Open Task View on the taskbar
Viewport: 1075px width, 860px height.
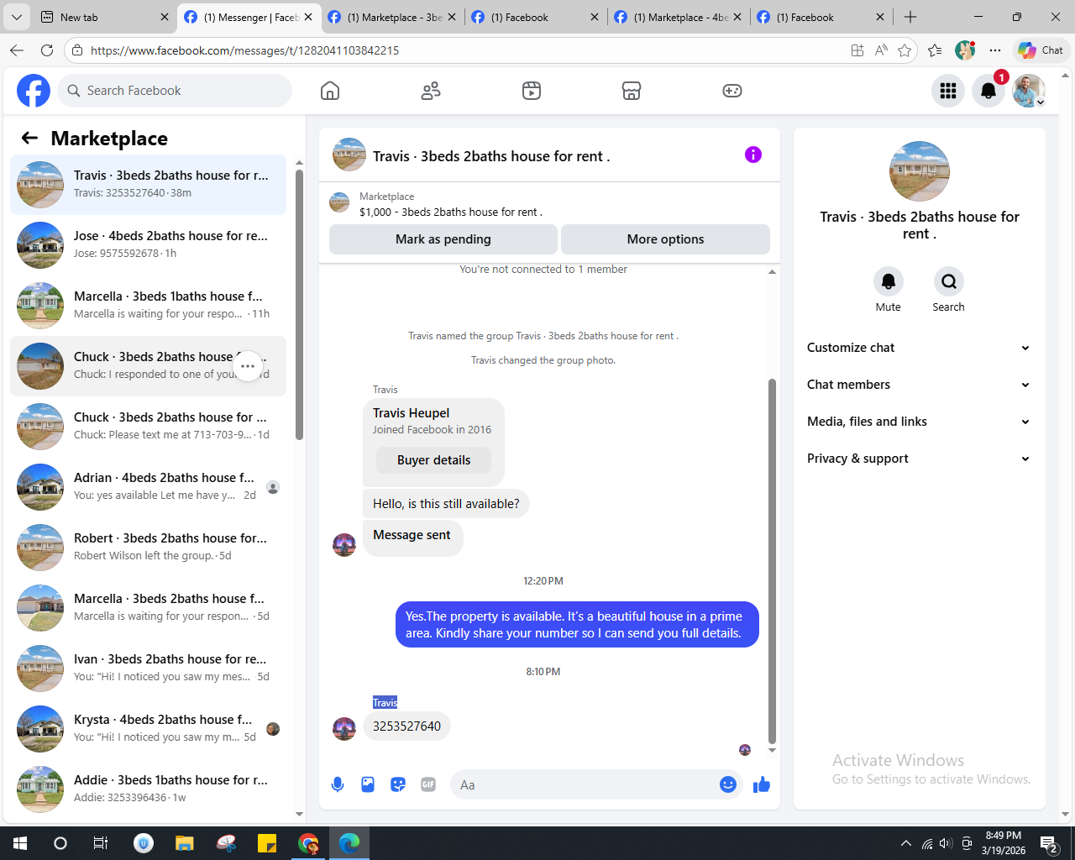click(x=101, y=843)
